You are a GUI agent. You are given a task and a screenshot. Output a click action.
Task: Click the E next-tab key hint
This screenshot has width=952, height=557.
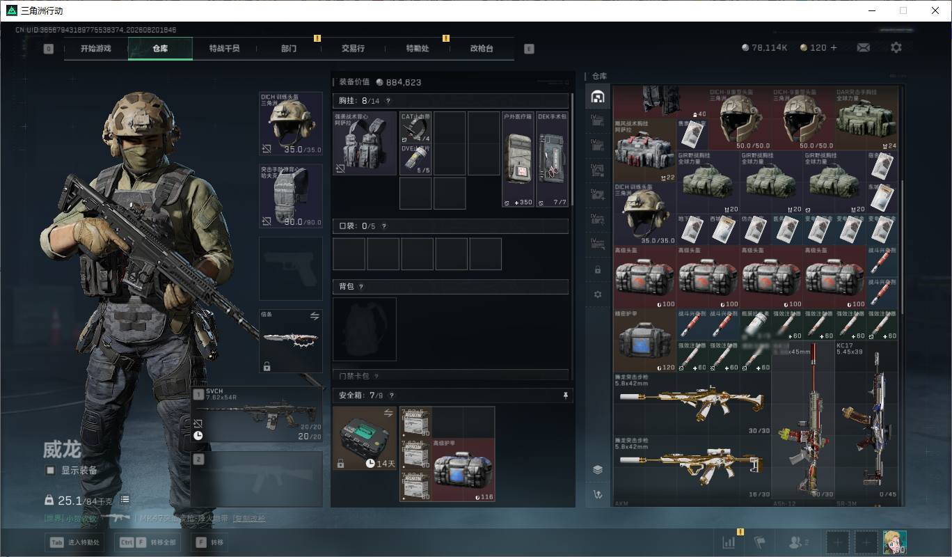pos(529,49)
